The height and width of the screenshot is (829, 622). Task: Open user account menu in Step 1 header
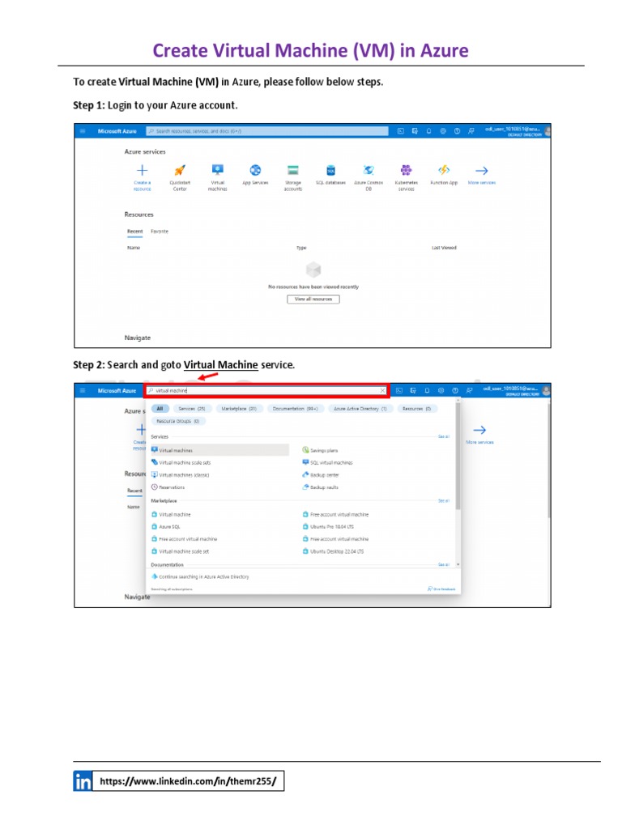(518, 131)
